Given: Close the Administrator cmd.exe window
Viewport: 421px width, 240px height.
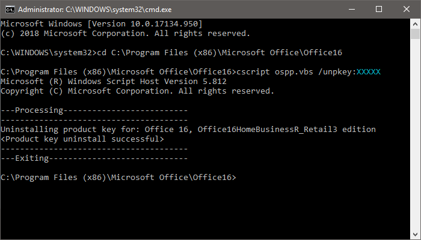Looking at the screenshot, I should (406, 10).
